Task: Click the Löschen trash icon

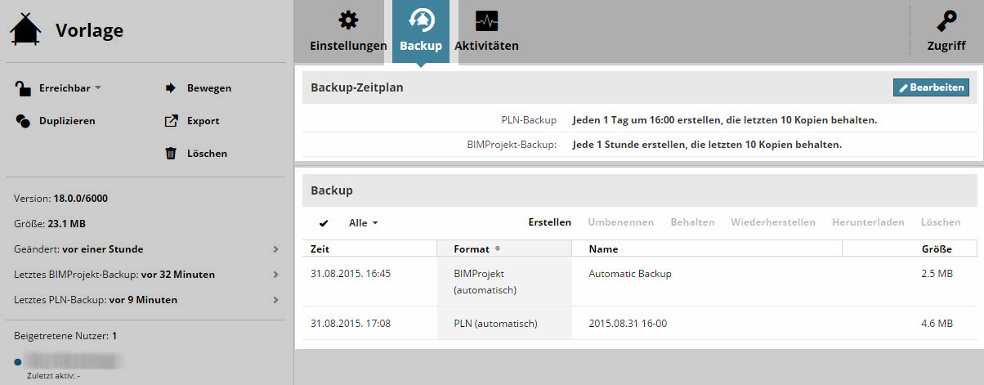Action: (171, 153)
